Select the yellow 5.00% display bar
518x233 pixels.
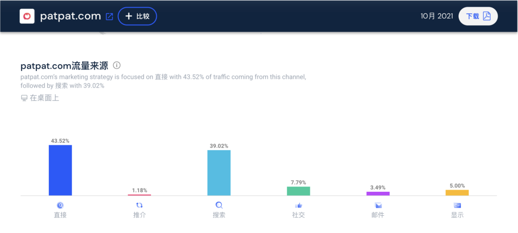[x=457, y=192]
